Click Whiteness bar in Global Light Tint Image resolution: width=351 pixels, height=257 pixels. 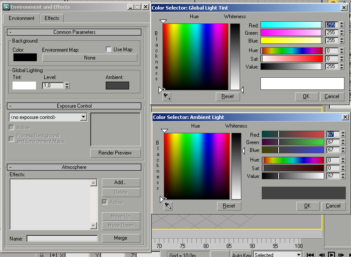(x=235, y=57)
